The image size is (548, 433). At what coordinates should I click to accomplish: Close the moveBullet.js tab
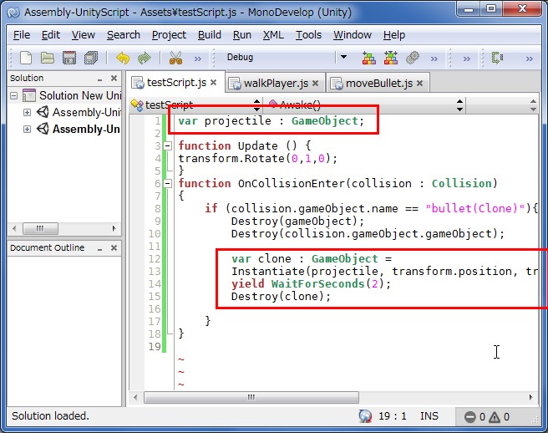[x=420, y=83]
